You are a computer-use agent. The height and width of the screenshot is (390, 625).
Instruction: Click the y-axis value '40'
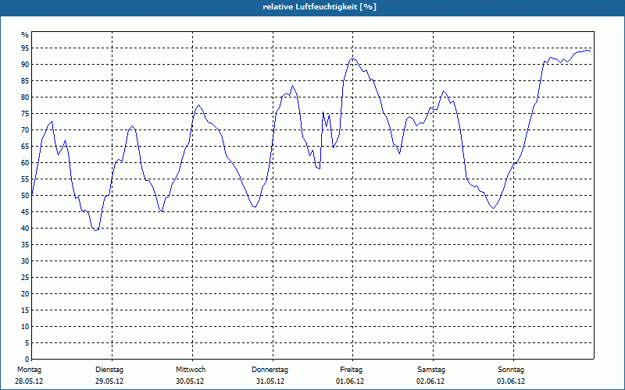25,228
